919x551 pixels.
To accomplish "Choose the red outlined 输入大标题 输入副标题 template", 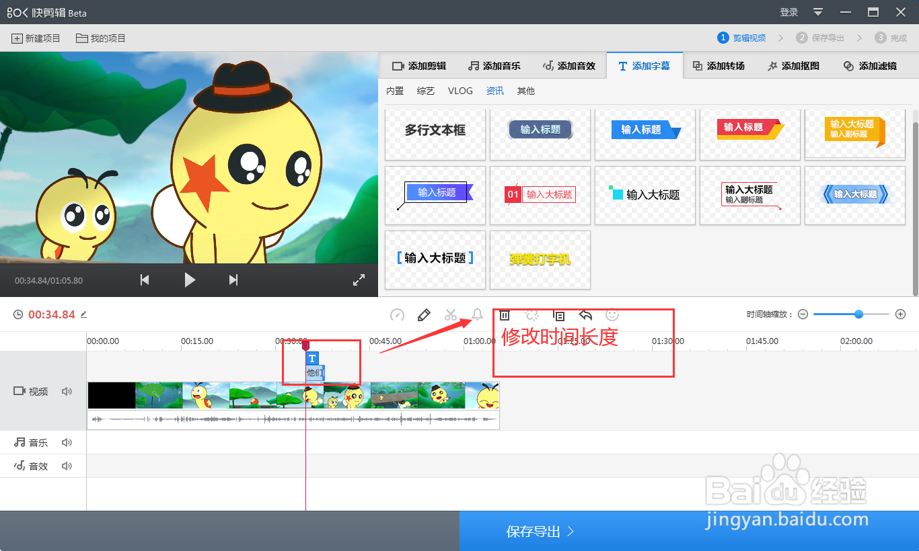I will (x=750, y=196).
